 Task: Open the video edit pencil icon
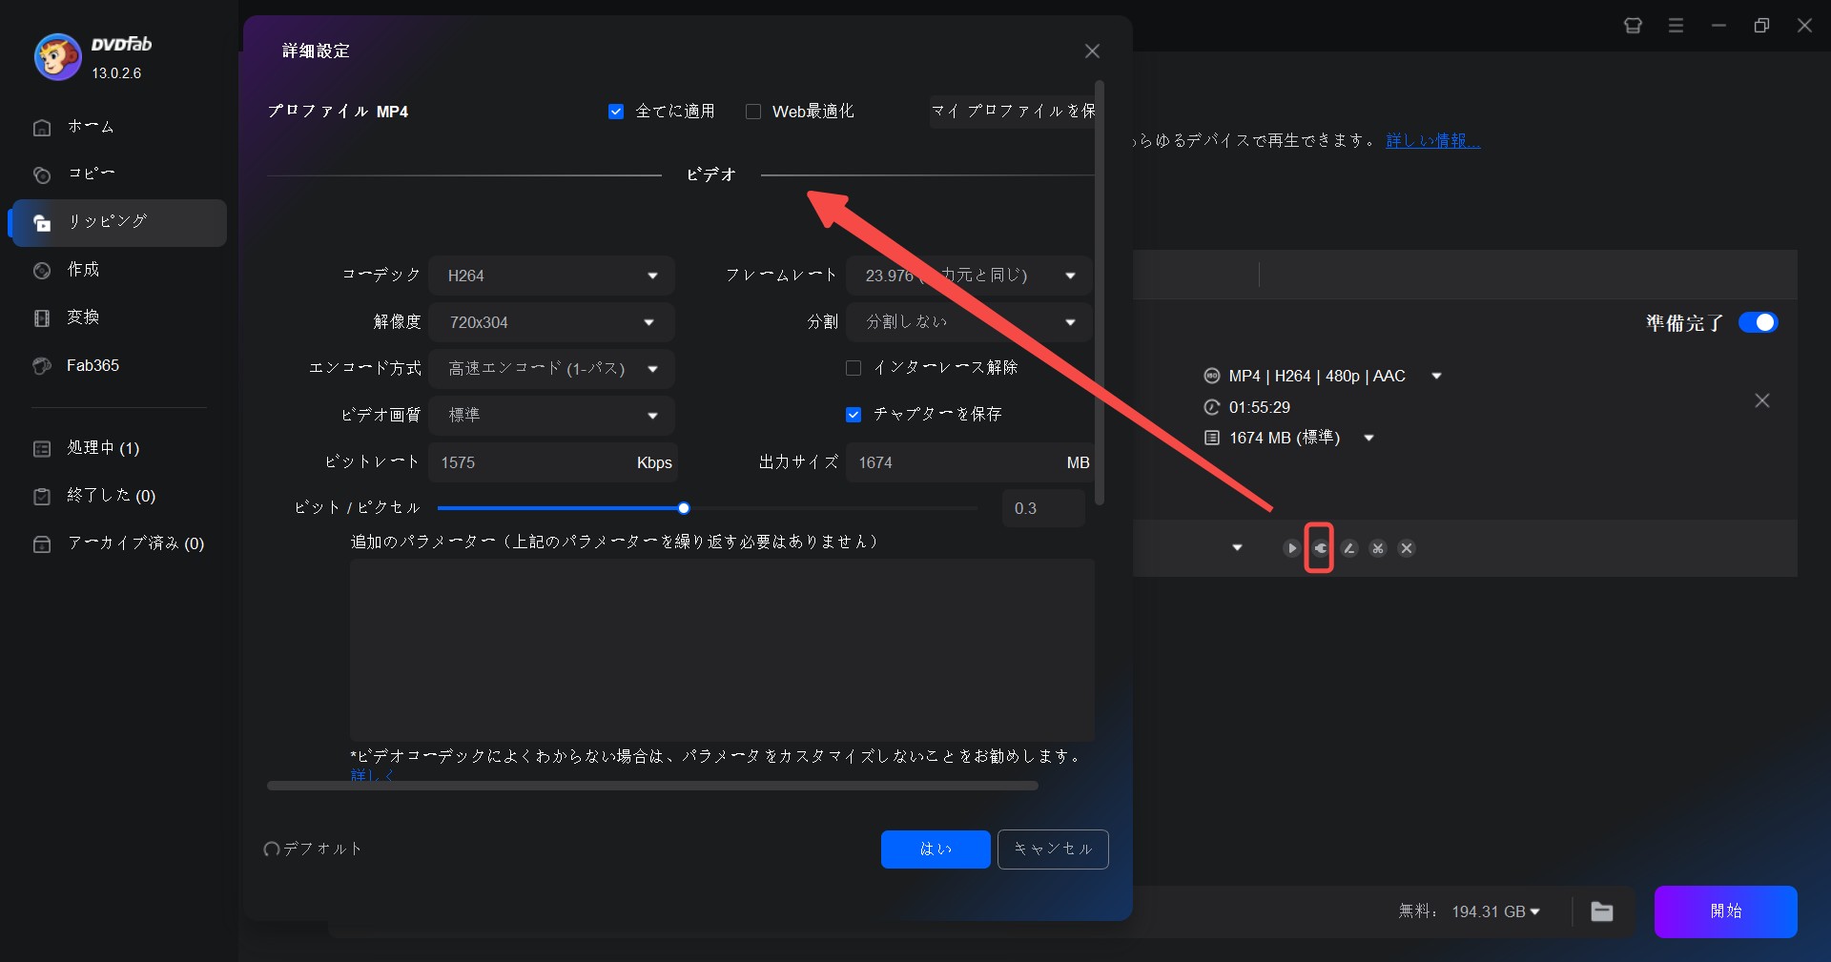point(1348,548)
